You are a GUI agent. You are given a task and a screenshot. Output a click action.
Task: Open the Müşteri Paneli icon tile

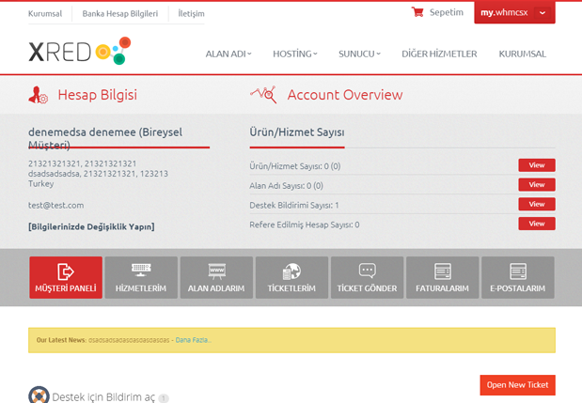66,277
